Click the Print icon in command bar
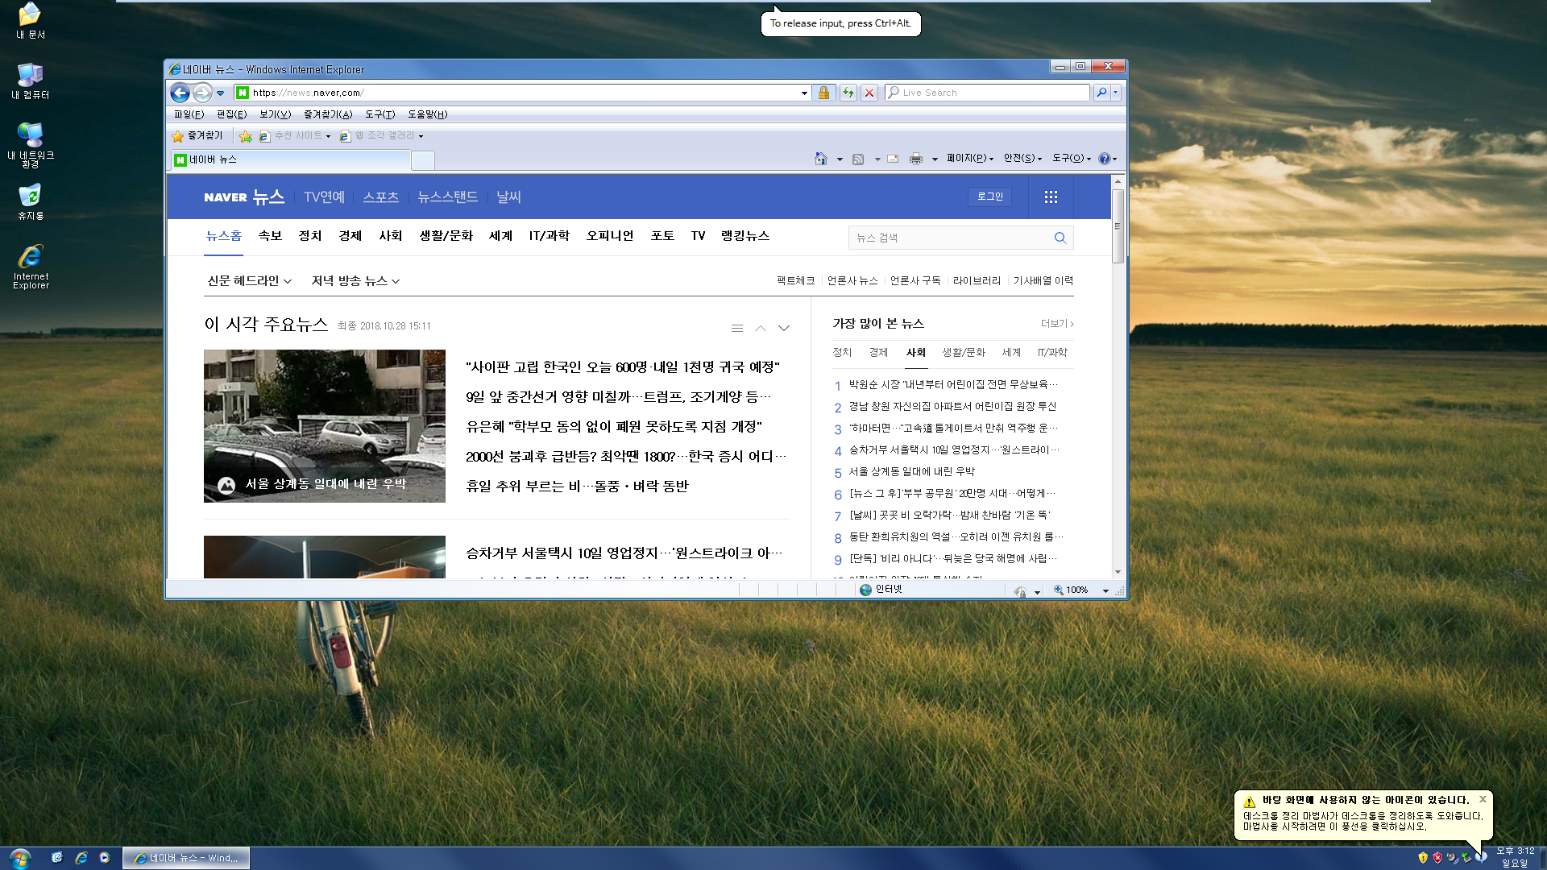The width and height of the screenshot is (1547, 870). coord(915,159)
